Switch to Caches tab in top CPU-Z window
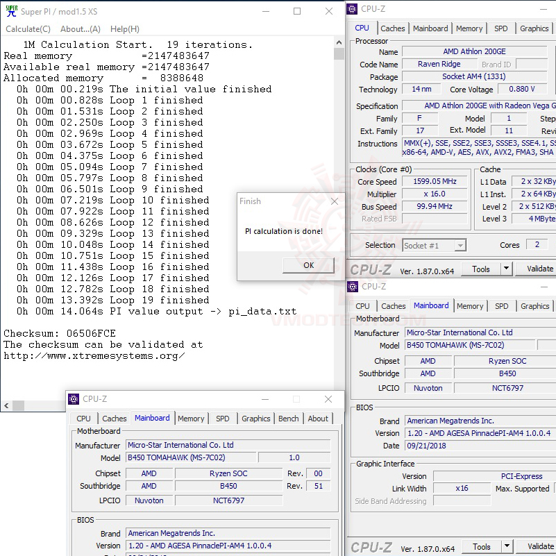 point(393,28)
